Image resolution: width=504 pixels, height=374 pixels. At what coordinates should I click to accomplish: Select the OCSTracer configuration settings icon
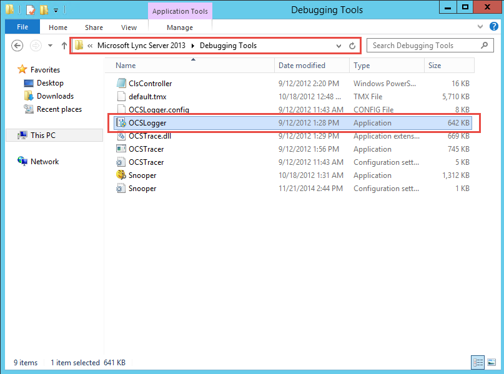coord(121,162)
